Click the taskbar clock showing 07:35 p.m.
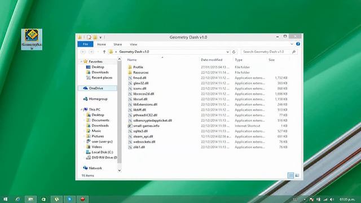Screen dimensions: 361x203 point(347,199)
